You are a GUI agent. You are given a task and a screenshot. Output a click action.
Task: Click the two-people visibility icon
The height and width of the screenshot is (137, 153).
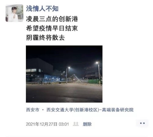[x=76, y=124]
